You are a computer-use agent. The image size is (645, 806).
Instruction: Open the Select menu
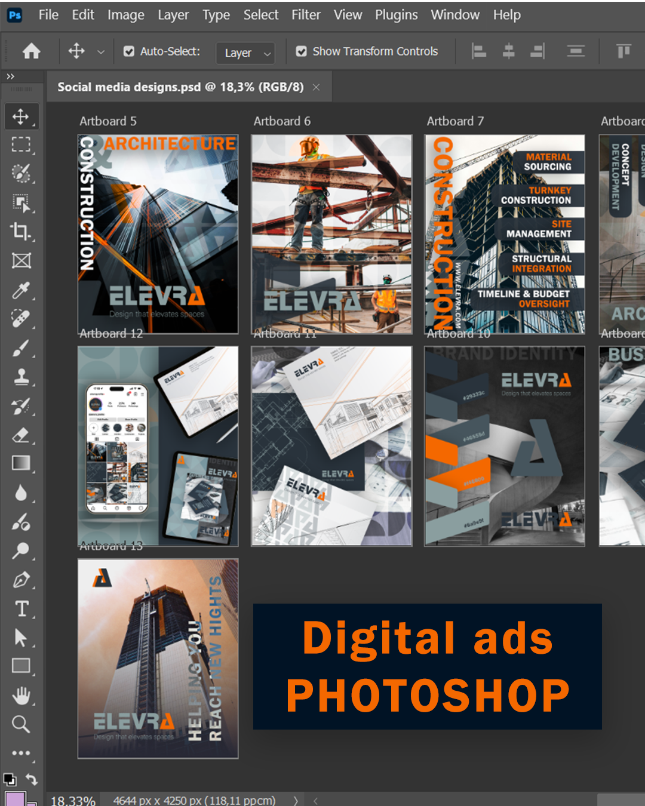point(261,15)
